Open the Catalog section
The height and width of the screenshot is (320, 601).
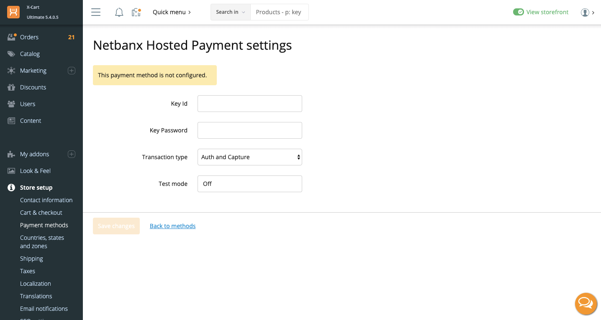(30, 54)
